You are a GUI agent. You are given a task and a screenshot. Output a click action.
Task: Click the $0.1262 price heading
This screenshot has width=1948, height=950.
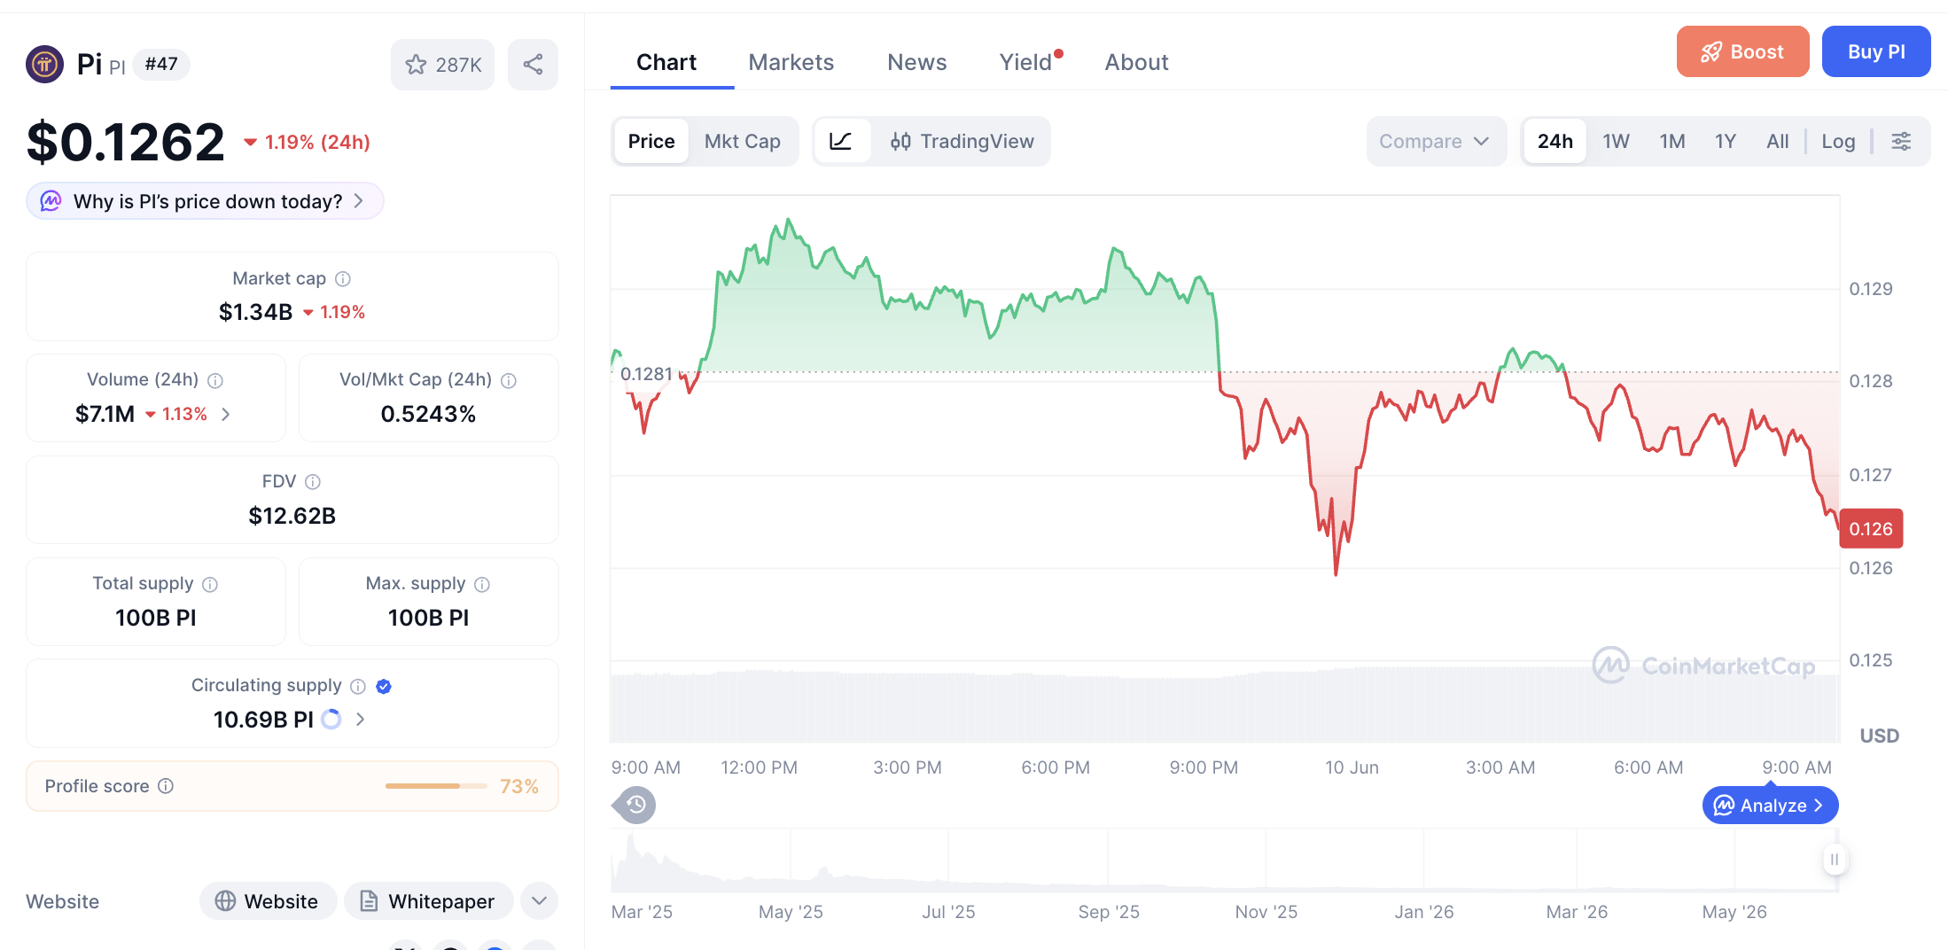tap(126, 142)
